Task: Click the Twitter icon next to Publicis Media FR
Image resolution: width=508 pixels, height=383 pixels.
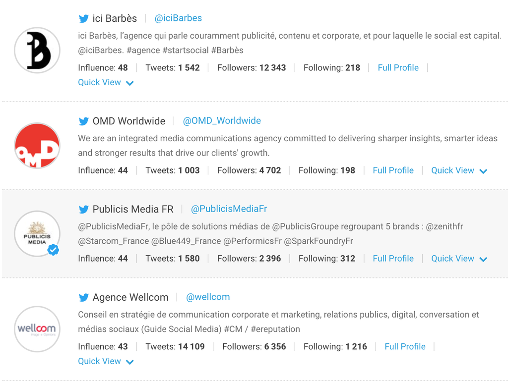Action: pyautogui.click(x=83, y=210)
